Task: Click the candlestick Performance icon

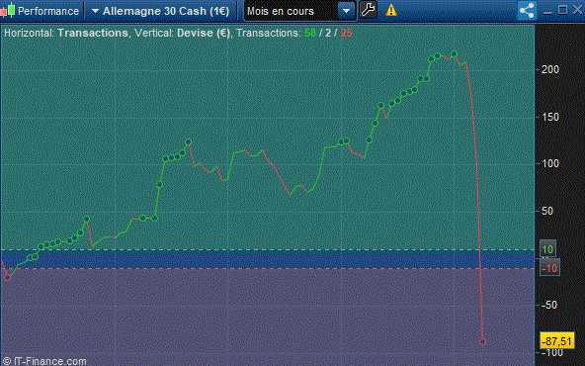Action: [8, 10]
